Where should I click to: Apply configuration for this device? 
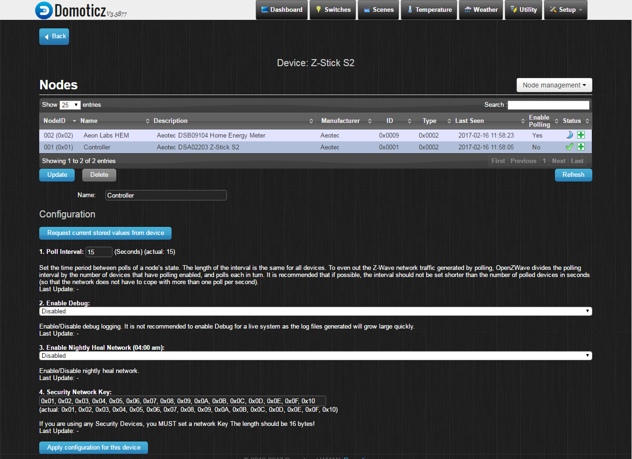click(x=94, y=448)
